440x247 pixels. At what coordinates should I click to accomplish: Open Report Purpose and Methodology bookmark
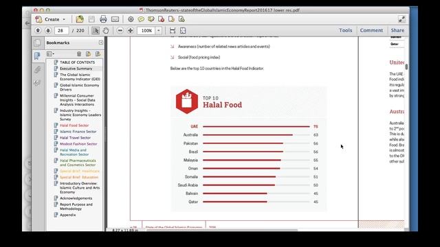point(76,207)
